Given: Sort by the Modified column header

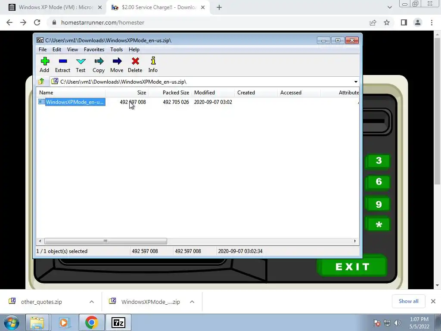Looking at the screenshot, I should (213, 93).
